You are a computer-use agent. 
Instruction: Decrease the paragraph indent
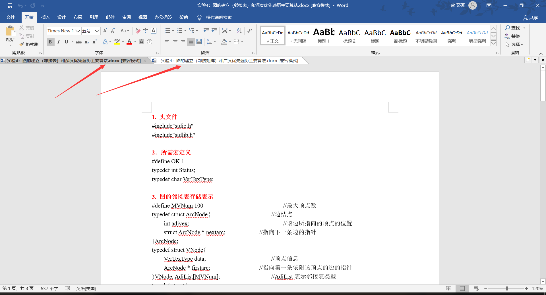pyautogui.click(x=206, y=31)
